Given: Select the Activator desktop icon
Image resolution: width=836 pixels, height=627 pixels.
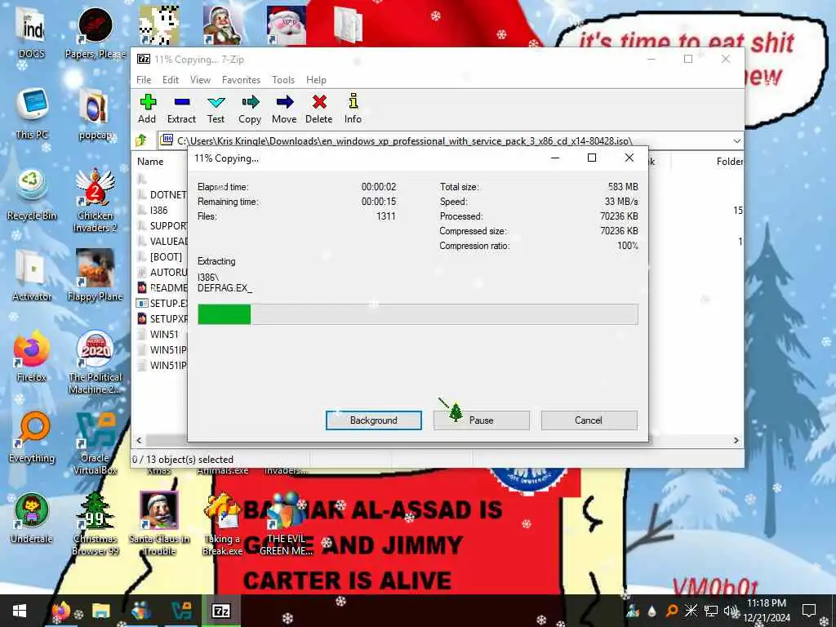Looking at the screenshot, I should coord(32,275).
